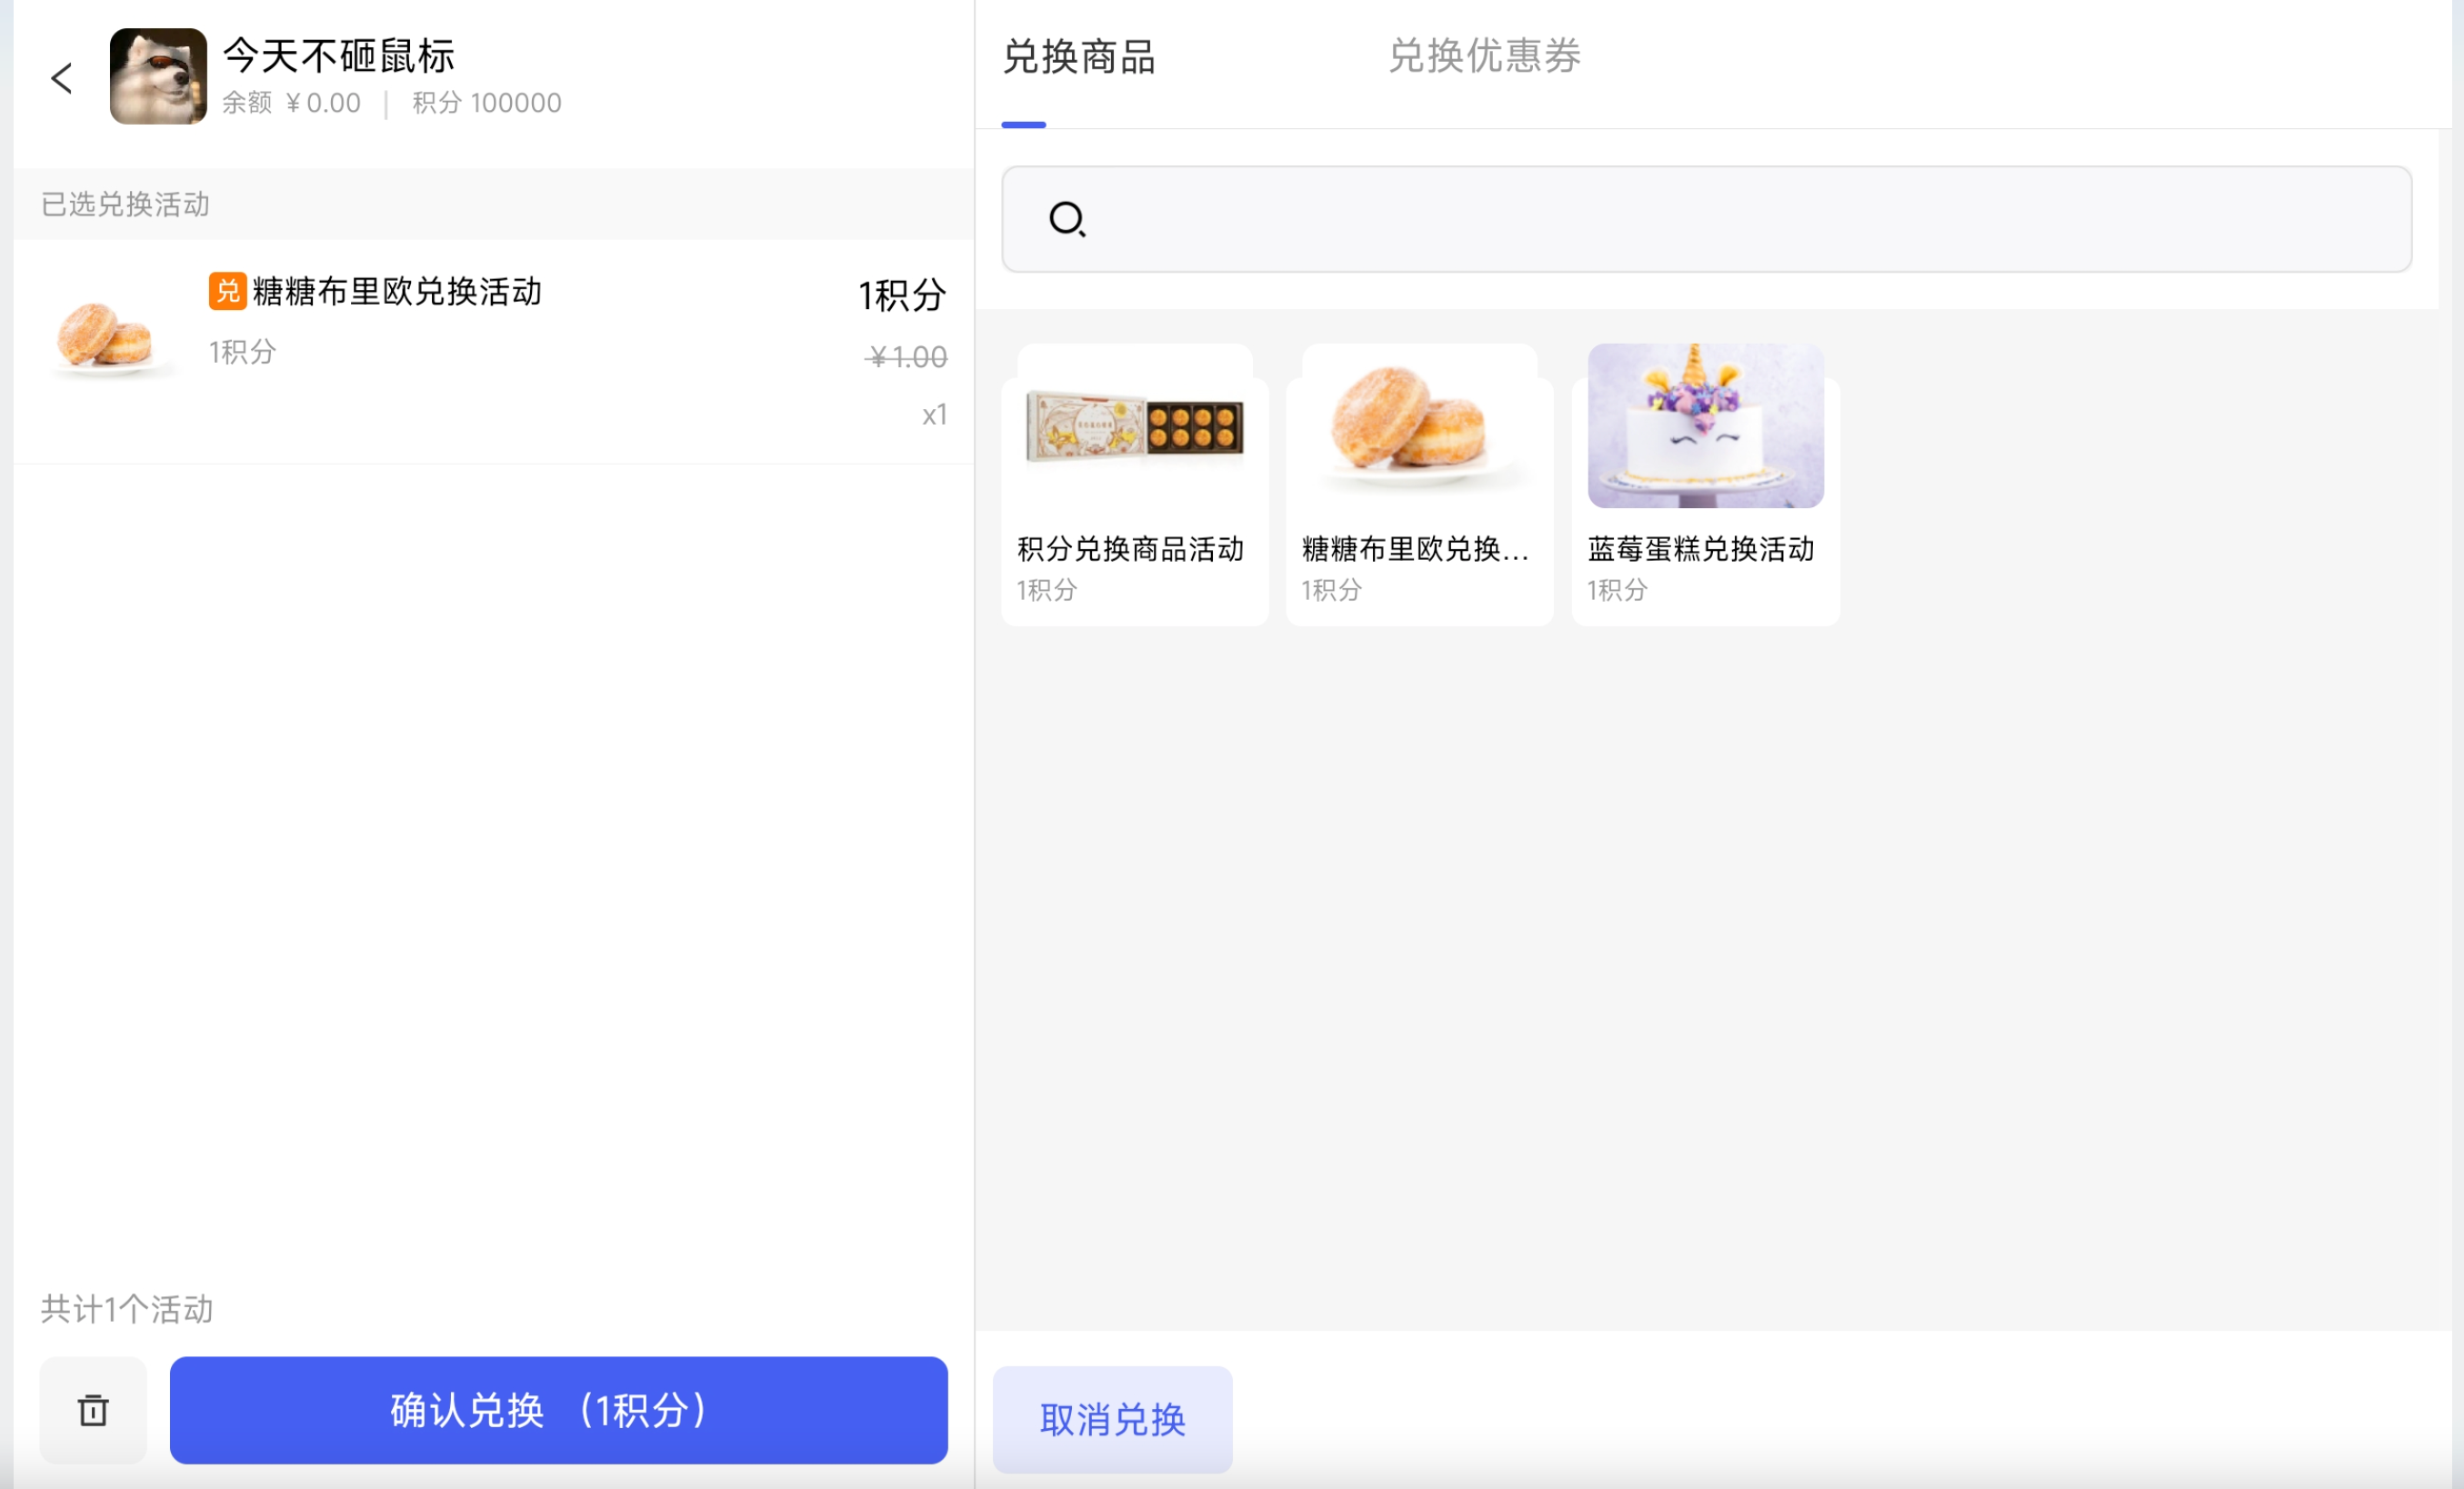The image size is (2464, 1489).
Task: Click the donut image in the product grid
Action: pos(1419,426)
